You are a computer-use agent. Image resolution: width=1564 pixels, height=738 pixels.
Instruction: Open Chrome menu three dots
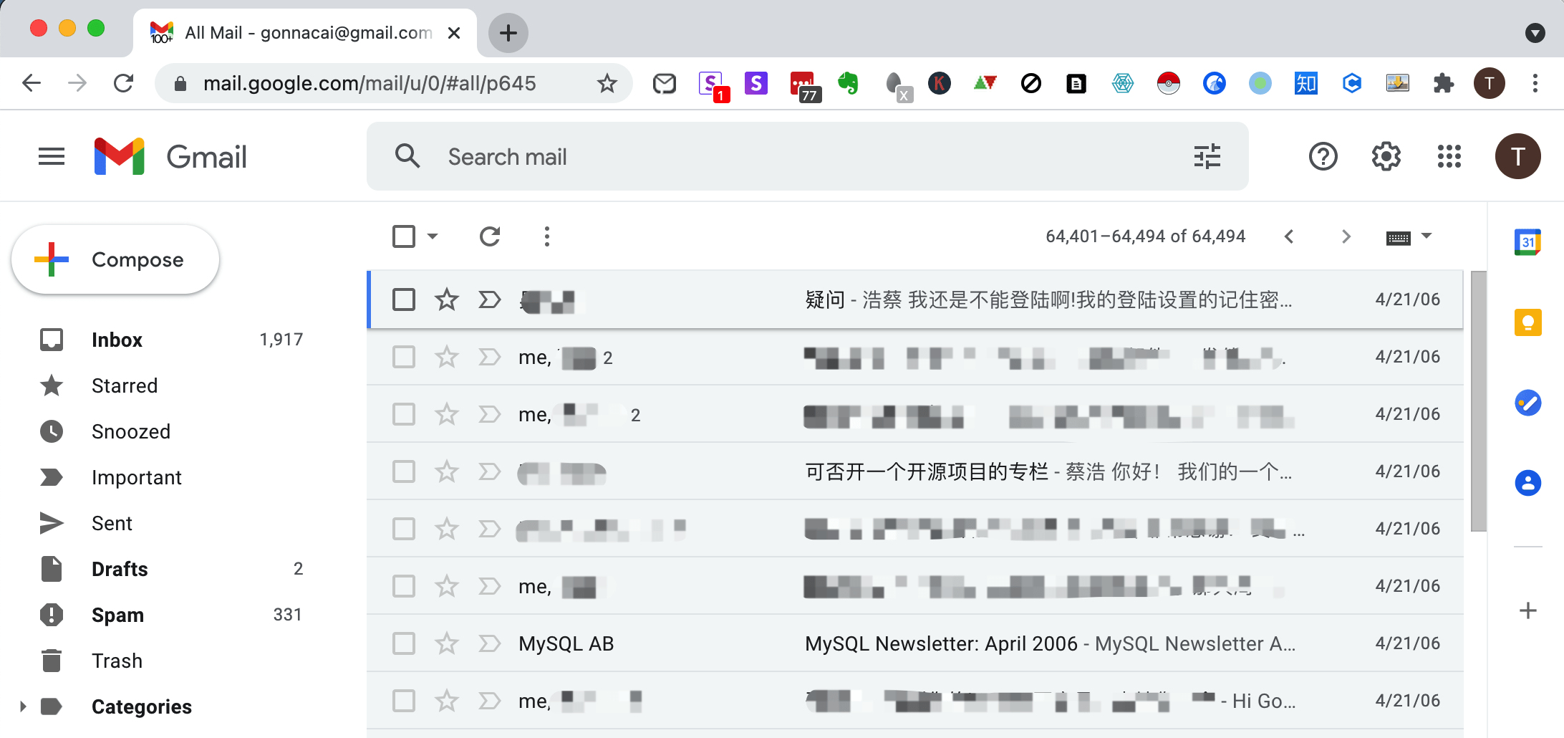click(x=1535, y=84)
